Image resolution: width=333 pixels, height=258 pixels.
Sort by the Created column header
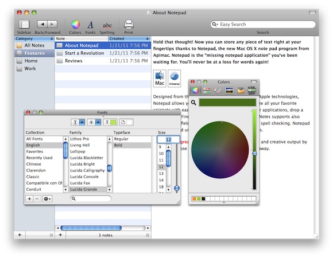(x=129, y=39)
